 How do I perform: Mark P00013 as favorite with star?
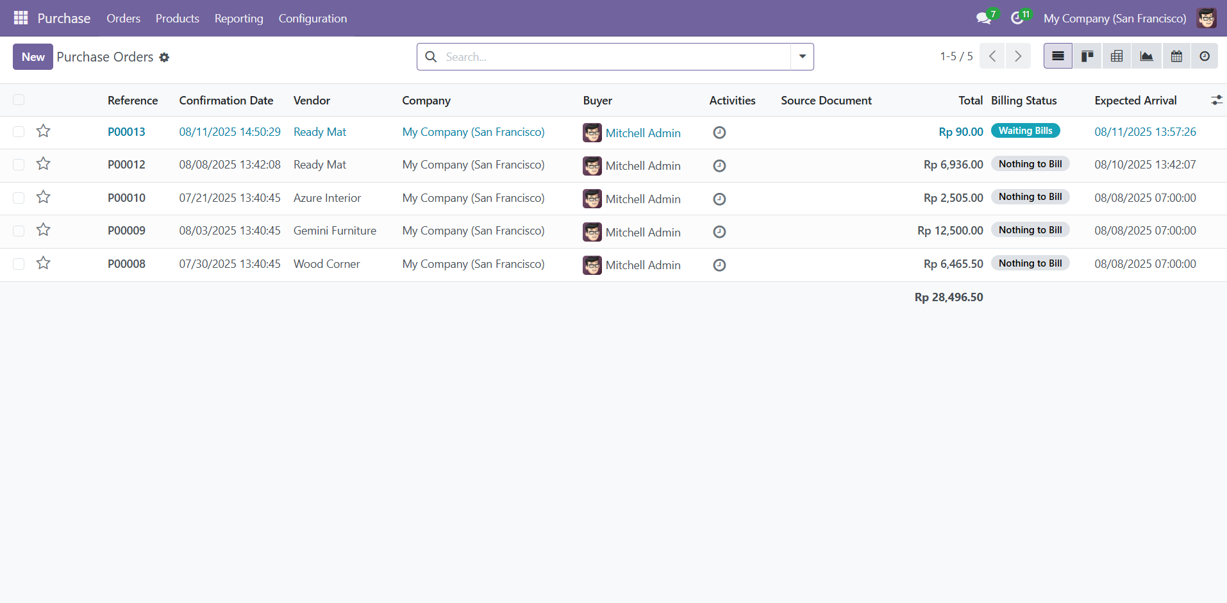click(x=43, y=131)
